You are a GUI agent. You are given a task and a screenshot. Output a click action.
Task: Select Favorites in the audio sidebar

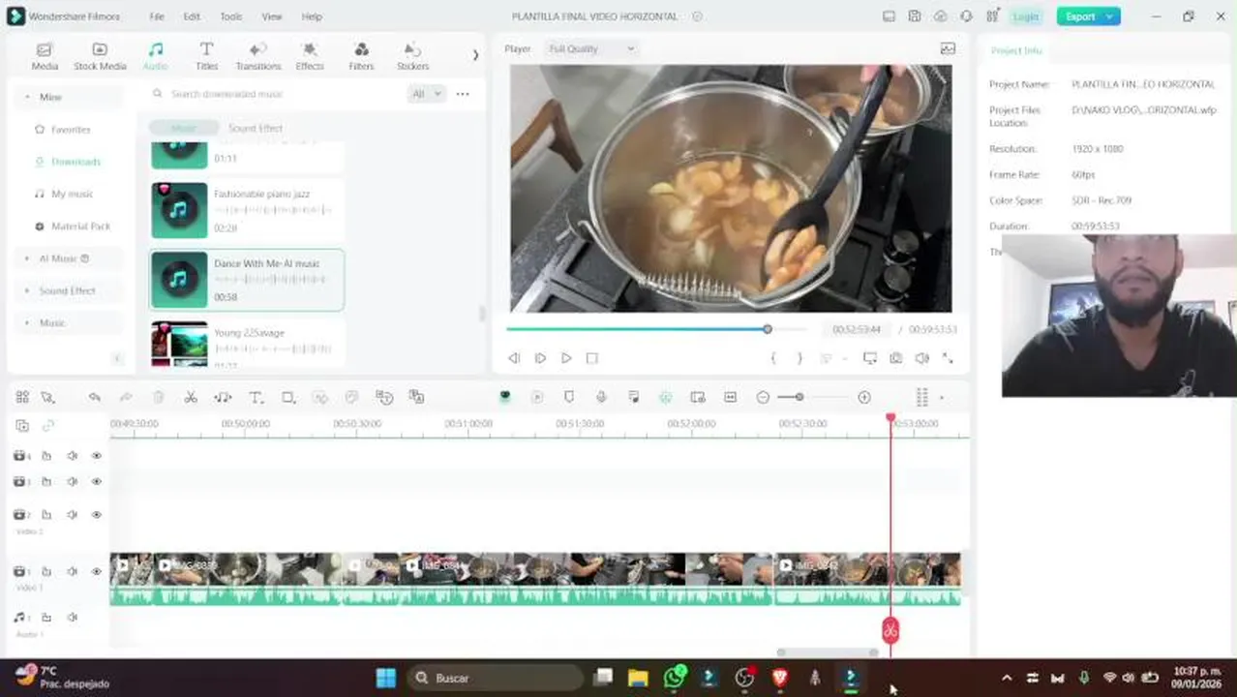(70, 129)
